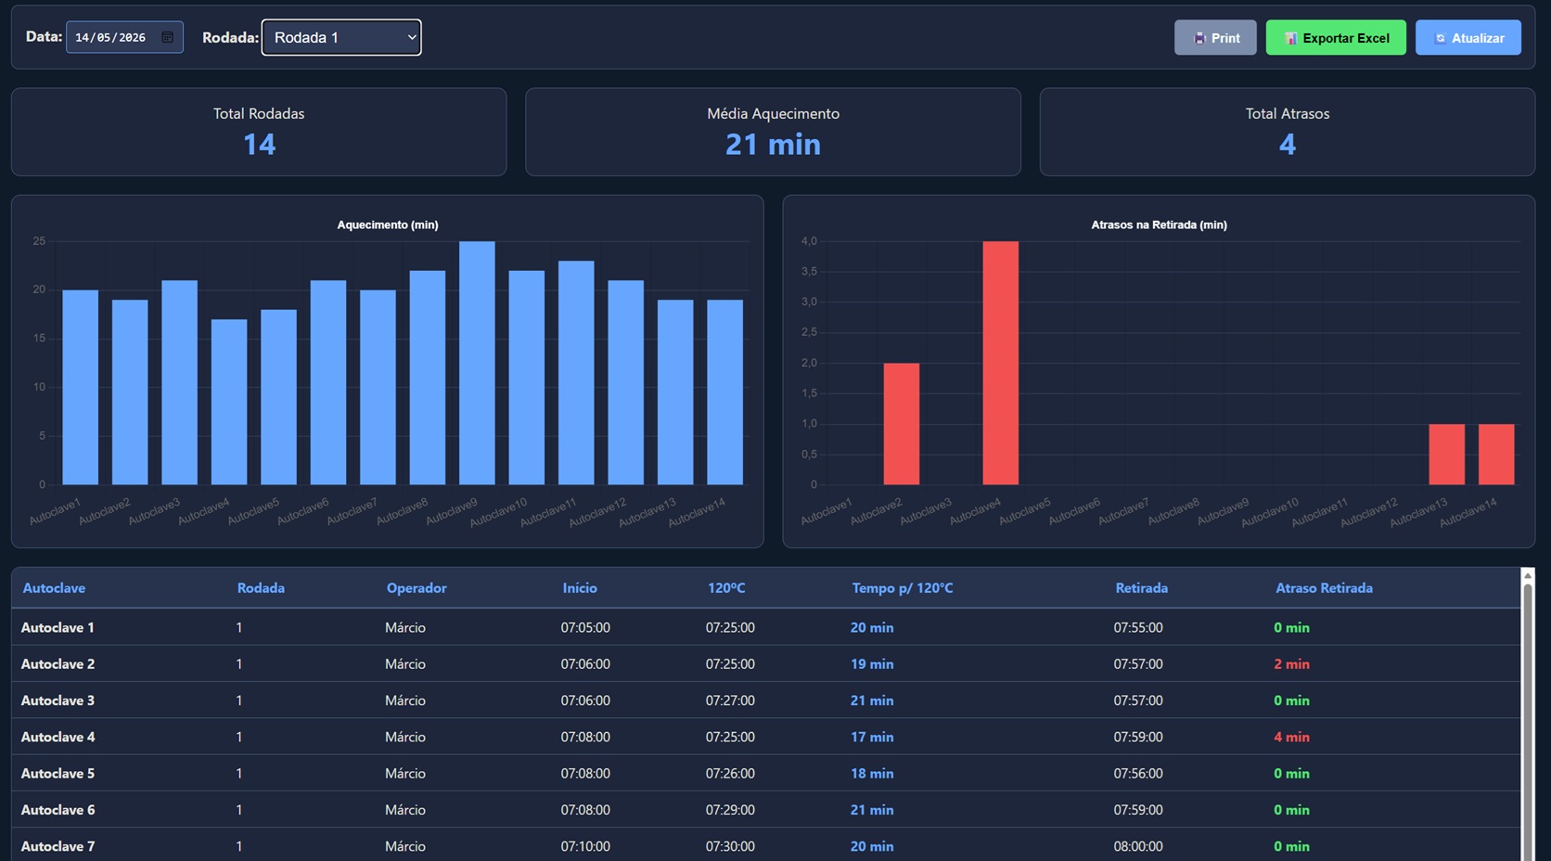Click the Atraso Retirada column header
This screenshot has height=861, width=1551.
click(1324, 588)
